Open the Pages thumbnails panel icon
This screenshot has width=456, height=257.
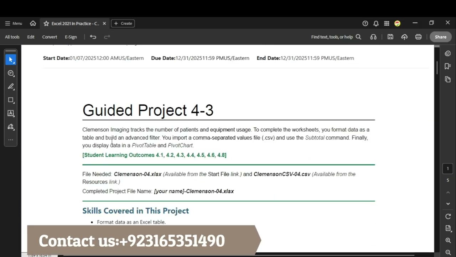(448, 79)
